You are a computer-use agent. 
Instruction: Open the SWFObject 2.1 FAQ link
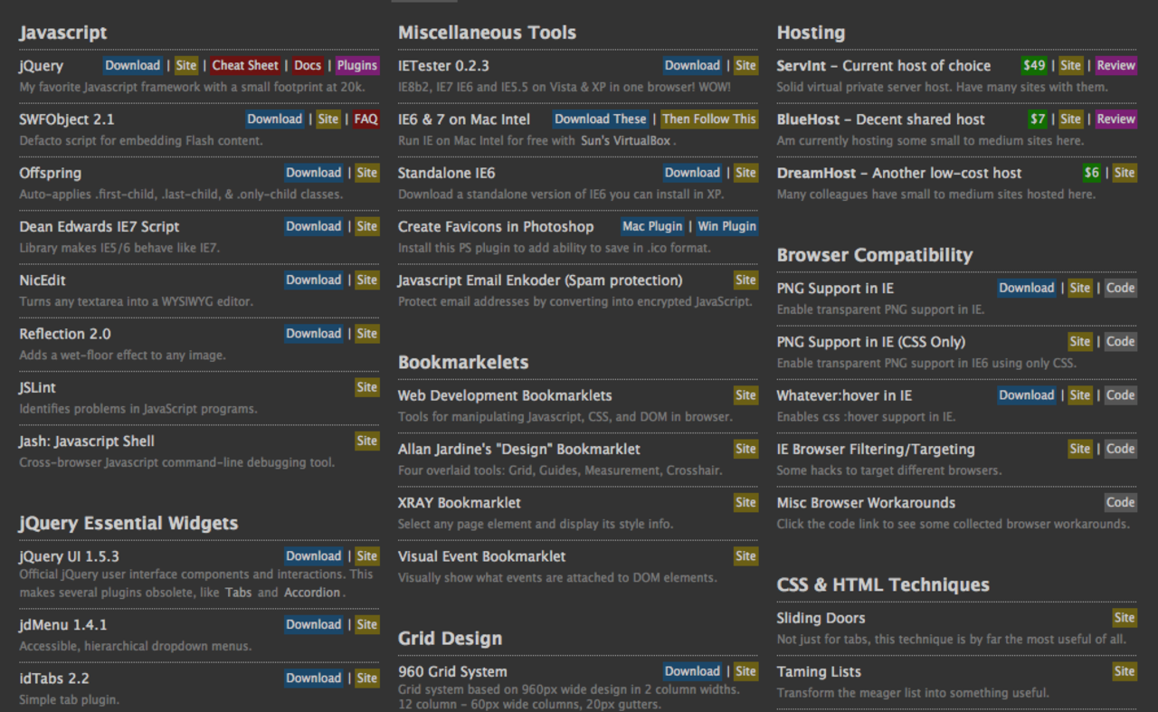[x=366, y=119]
